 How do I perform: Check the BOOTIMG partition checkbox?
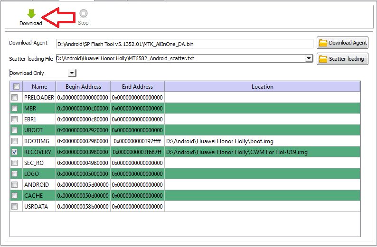(15, 141)
